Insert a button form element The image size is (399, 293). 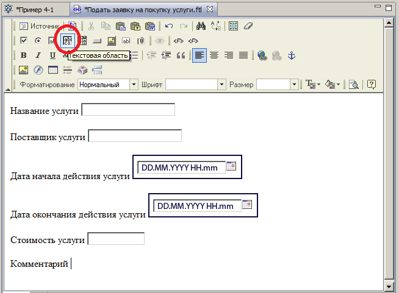pyautogui.click(x=97, y=41)
